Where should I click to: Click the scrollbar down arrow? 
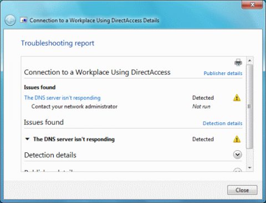point(250,168)
